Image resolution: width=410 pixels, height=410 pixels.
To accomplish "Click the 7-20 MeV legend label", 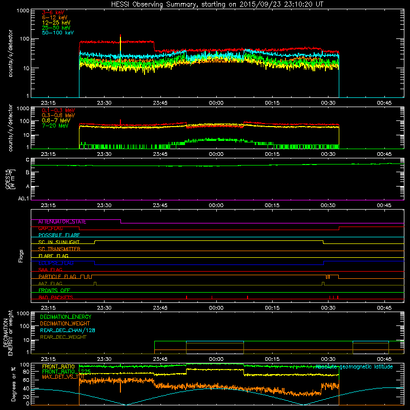I will click(x=55, y=126).
